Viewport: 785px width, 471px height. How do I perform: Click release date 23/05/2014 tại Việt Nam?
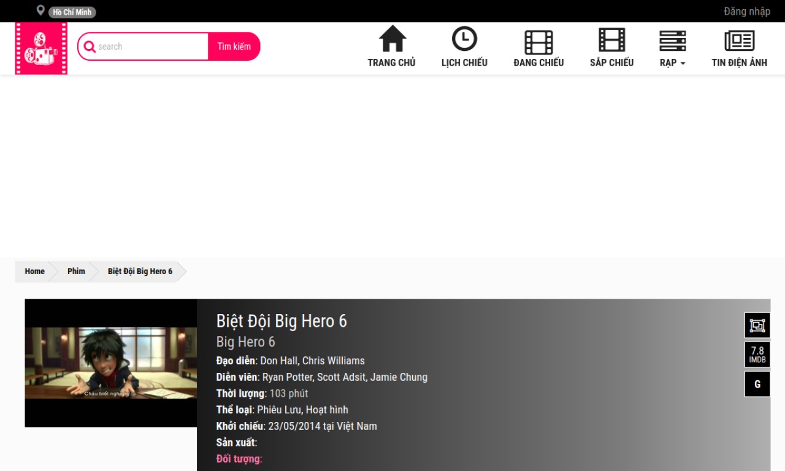click(323, 426)
